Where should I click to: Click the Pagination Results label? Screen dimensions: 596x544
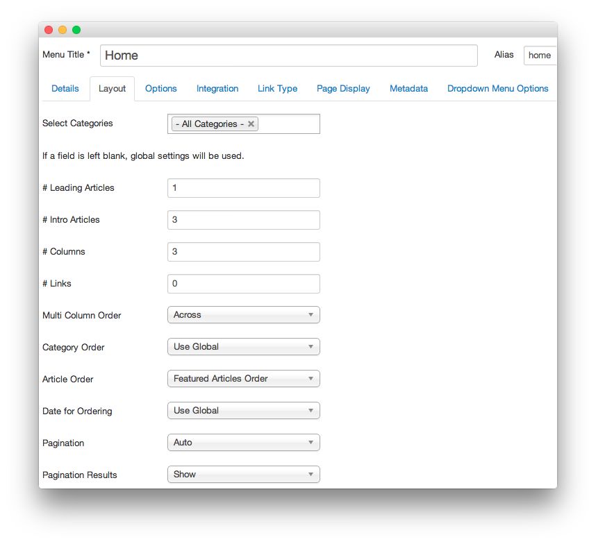(x=79, y=475)
